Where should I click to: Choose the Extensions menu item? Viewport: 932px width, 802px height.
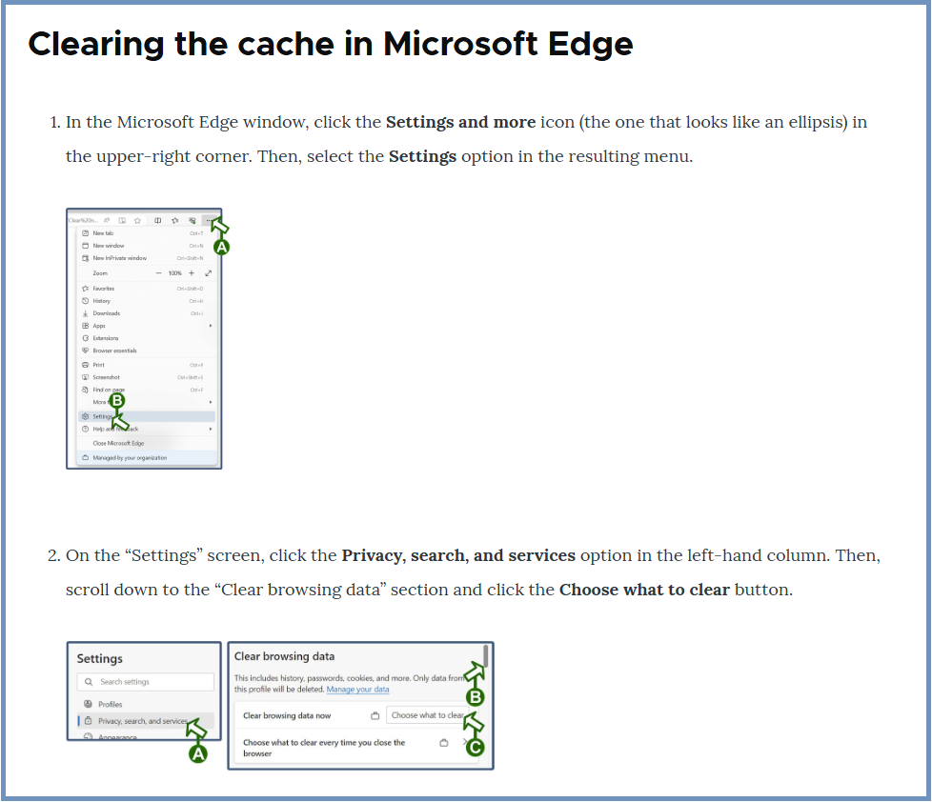[x=105, y=338]
